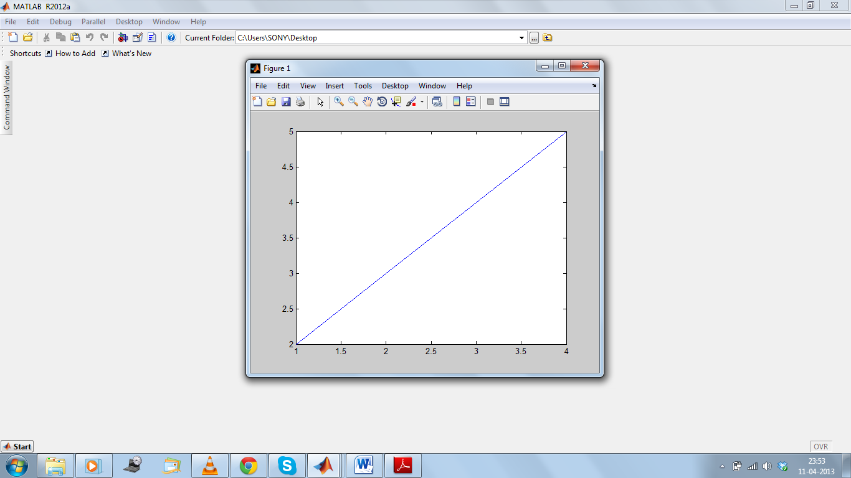This screenshot has width=851, height=478.
Task: Toggle the Edit Plot arrow tool
Action: point(320,101)
